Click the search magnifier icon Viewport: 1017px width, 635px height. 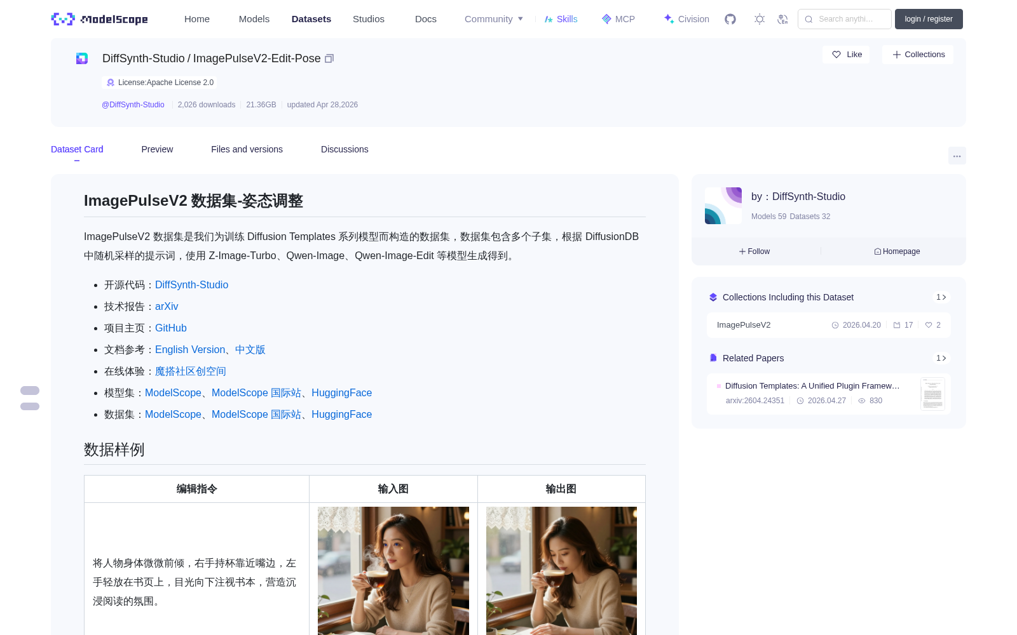809,19
